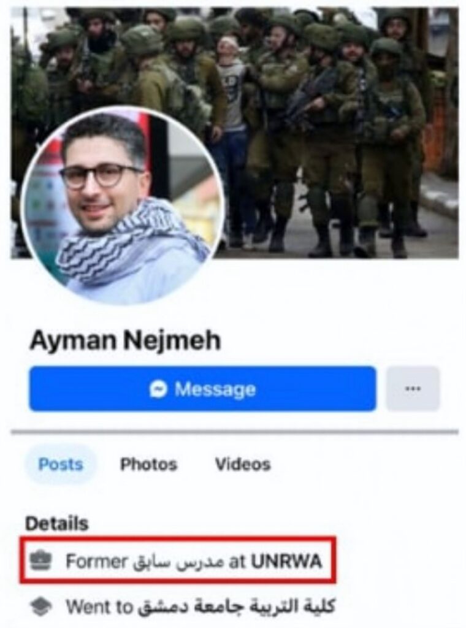The width and height of the screenshot is (466, 628).
Task: Click the Went to label text
Action: click(x=99, y=607)
